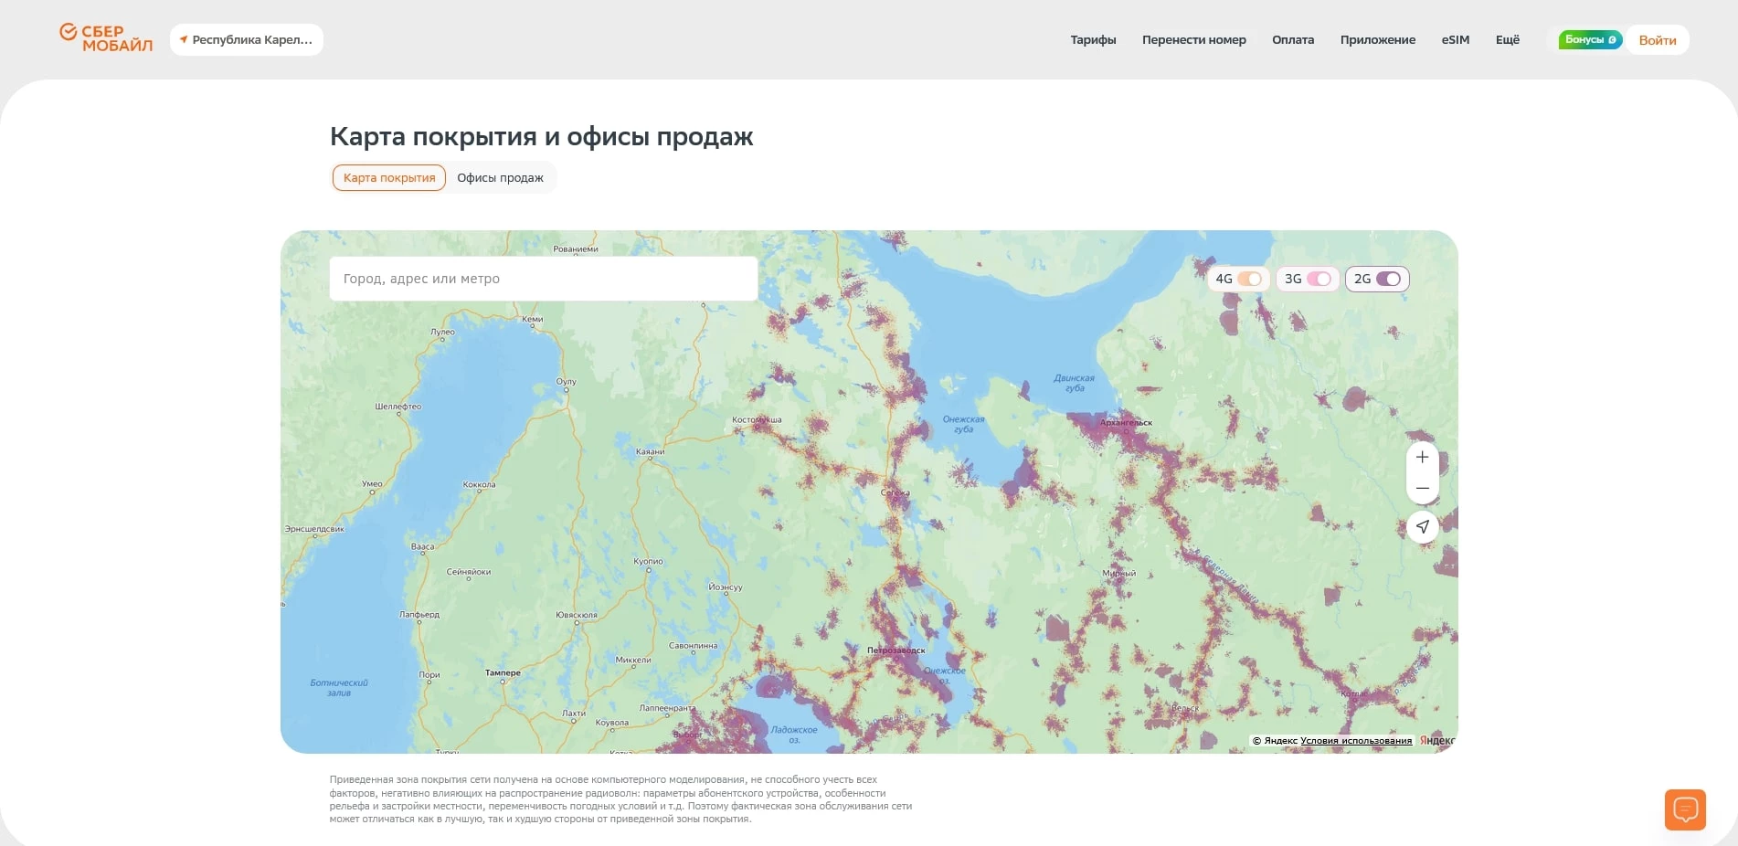This screenshot has height=846, width=1738.
Task: Open the Yandex "Условия использования" link
Action: coord(1355,741)
